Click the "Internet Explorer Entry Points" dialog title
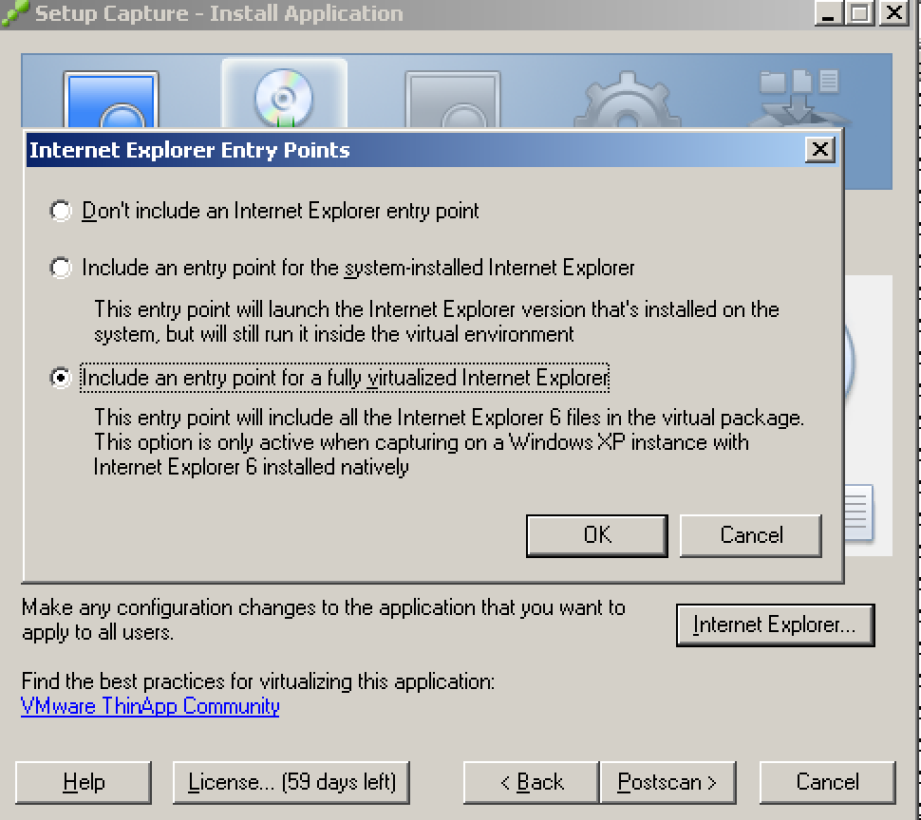This screenshot has height=820, width=921. (x=190, y=150)
